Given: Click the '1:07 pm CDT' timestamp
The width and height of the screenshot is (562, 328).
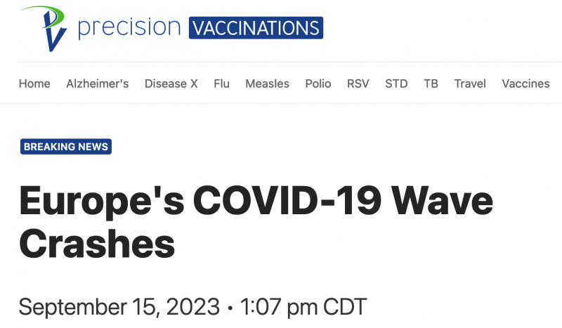Looking at the screenshot, I should [x=304, y=306].
